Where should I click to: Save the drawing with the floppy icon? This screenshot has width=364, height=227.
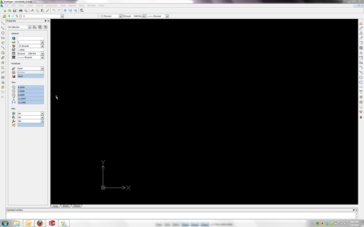[15, 10]
